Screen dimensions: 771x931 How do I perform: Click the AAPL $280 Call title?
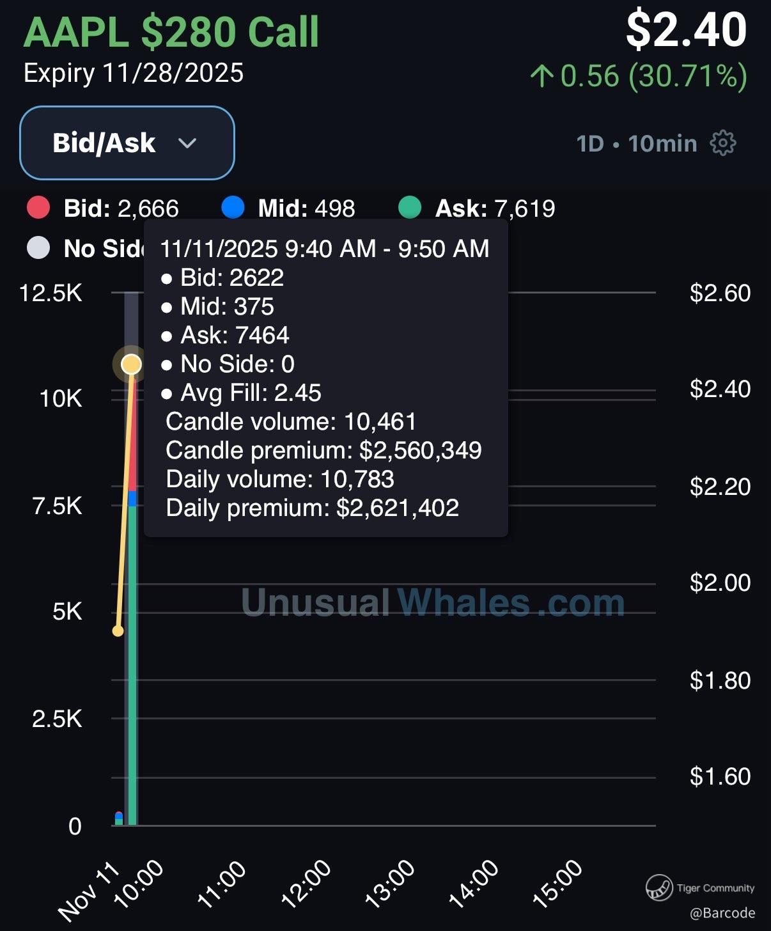[171, 32]
